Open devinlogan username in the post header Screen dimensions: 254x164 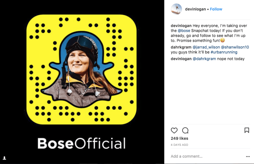(x=195, y=9)
